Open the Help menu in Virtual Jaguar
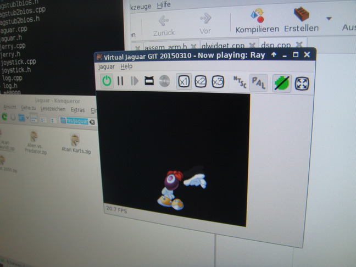This screenshot has width=356, height=267. [x=126, y=66]
